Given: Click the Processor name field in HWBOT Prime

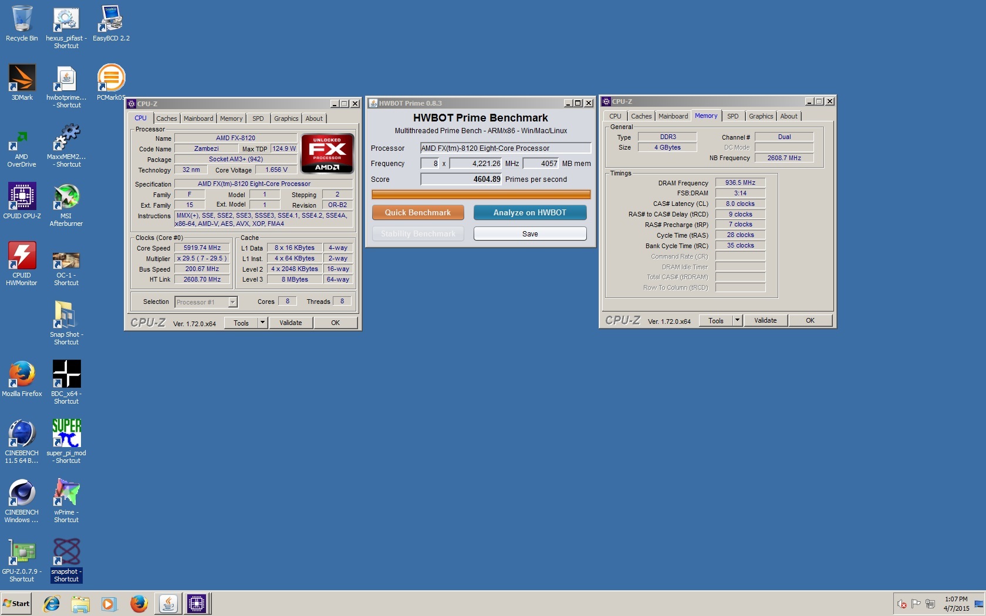Looking at the screenshot, I should tap(505, 148).
